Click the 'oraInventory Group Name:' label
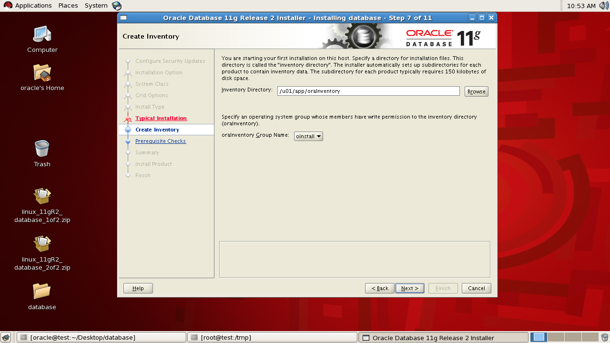Screen dimensions: 610x343 coord(255,135)
